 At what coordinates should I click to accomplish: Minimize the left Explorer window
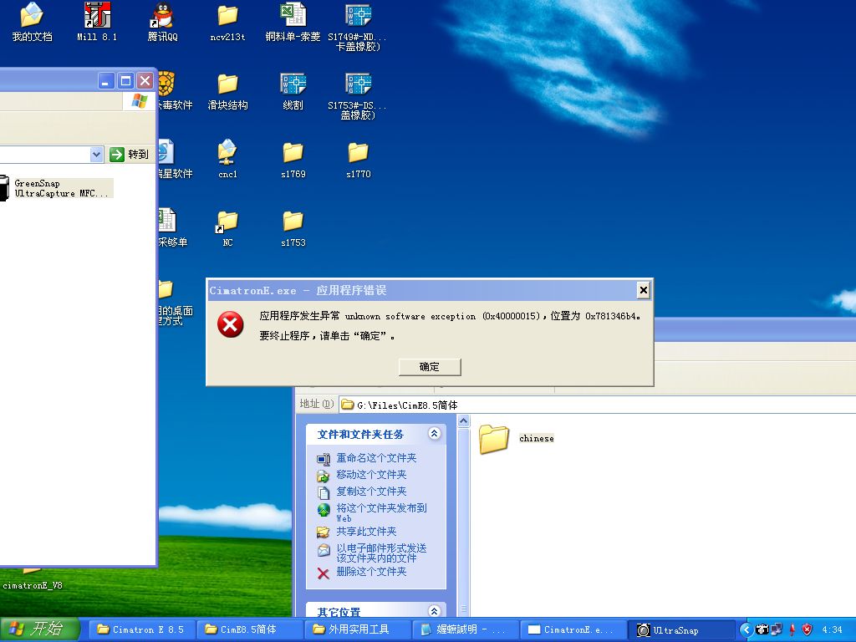click(106, 81)
